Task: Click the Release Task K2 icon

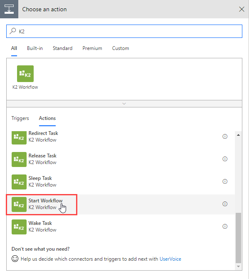Action: [19, 159]
